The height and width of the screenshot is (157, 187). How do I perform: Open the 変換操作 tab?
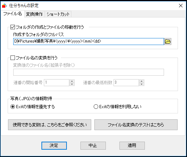34,14
